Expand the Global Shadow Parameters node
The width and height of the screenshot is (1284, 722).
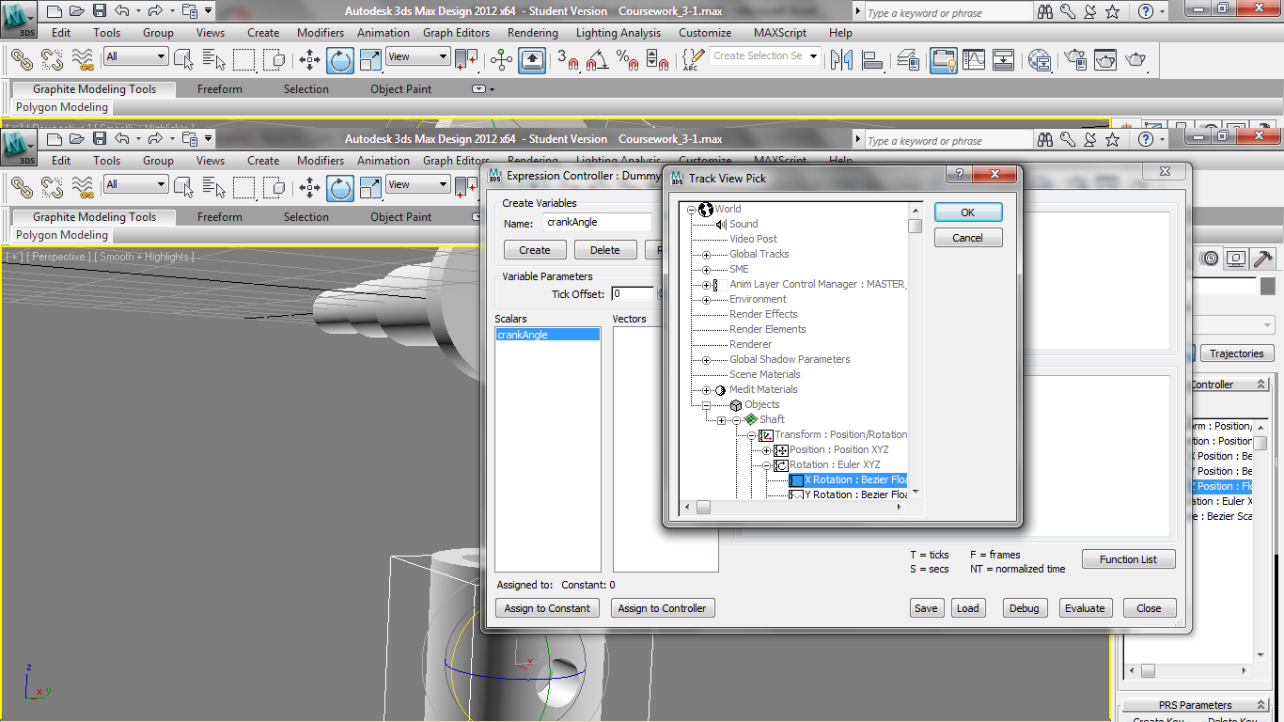(x=706, y=360)
